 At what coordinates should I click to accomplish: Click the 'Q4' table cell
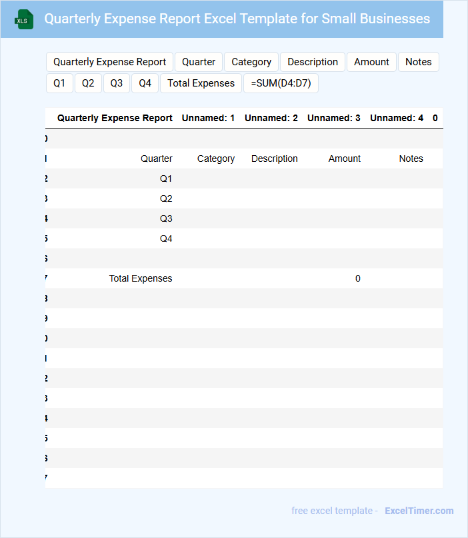tap(166, 238)
